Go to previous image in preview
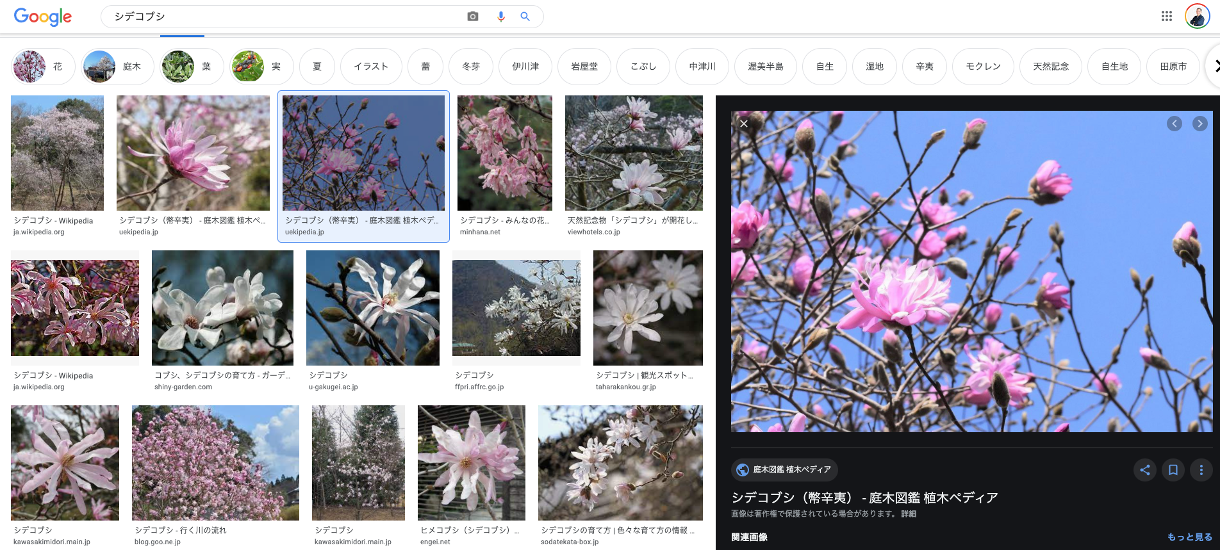 [x=1175, y=124]
